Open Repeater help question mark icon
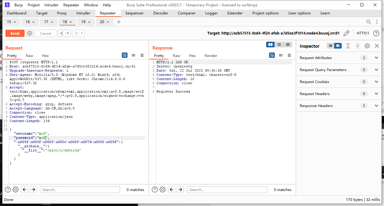The height and width of the screenshot is (206, 384). point(376,33)
